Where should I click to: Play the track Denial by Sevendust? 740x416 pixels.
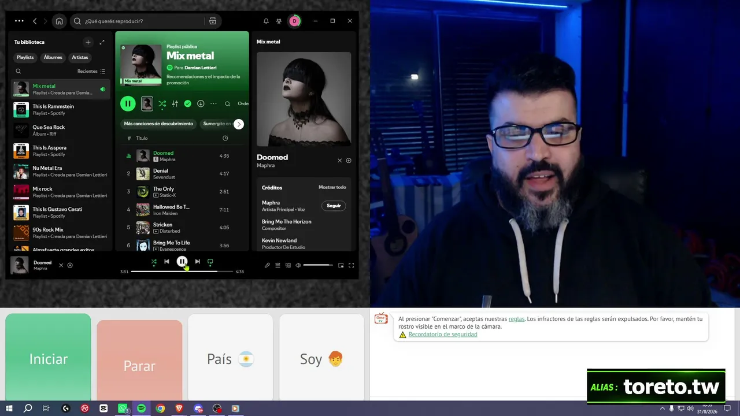[182, 173]
